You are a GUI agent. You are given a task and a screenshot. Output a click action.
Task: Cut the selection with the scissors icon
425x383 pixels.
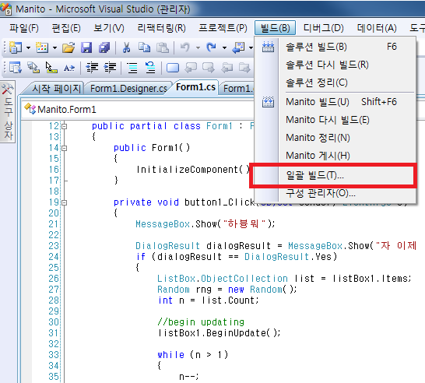[x=126, y=47]
